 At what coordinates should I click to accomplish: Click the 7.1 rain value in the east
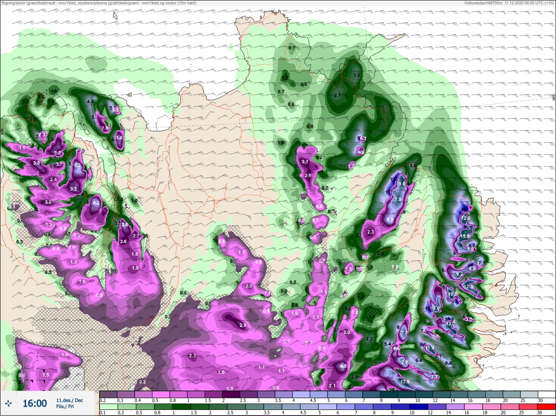[x=481, y=263]
